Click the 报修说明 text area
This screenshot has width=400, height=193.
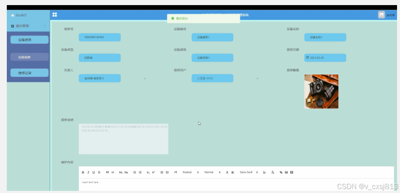pyautogui.click(x=123, y=139)
